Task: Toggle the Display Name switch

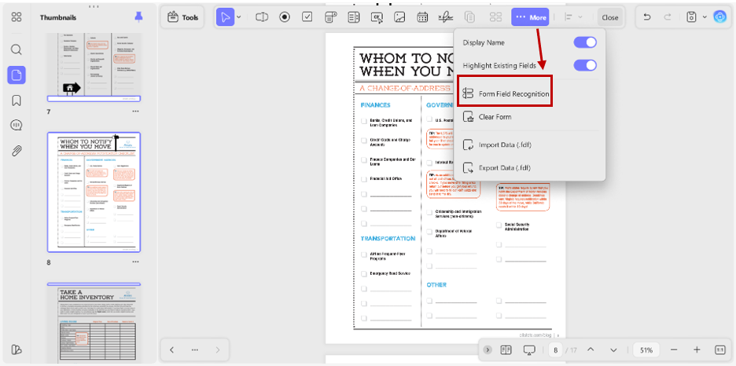Action: point(585,42)
